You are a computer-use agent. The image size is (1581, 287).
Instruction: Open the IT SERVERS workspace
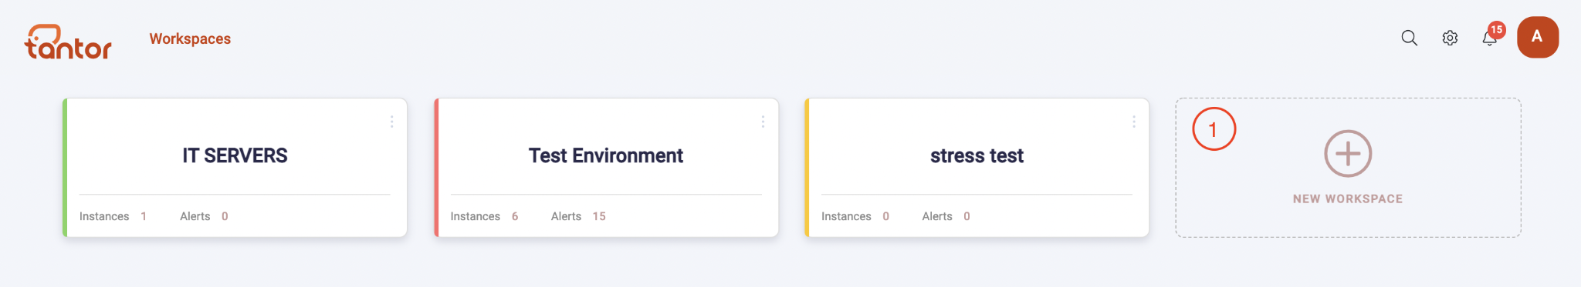click(x=235, y=155)
